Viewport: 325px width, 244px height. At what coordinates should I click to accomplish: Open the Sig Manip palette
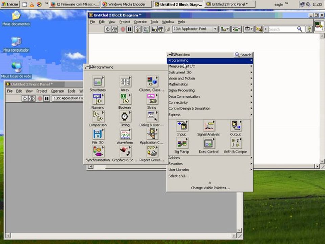[182, 143]
